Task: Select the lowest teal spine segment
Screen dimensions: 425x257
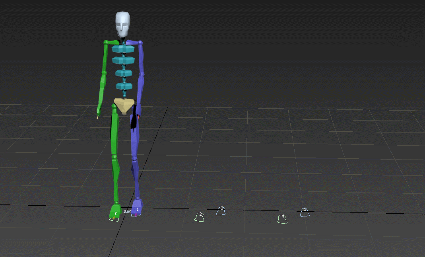Action: (124, 86)
